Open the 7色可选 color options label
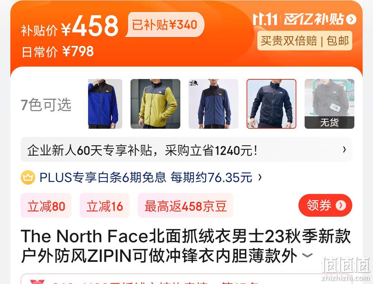 click(x=46, y=105)
